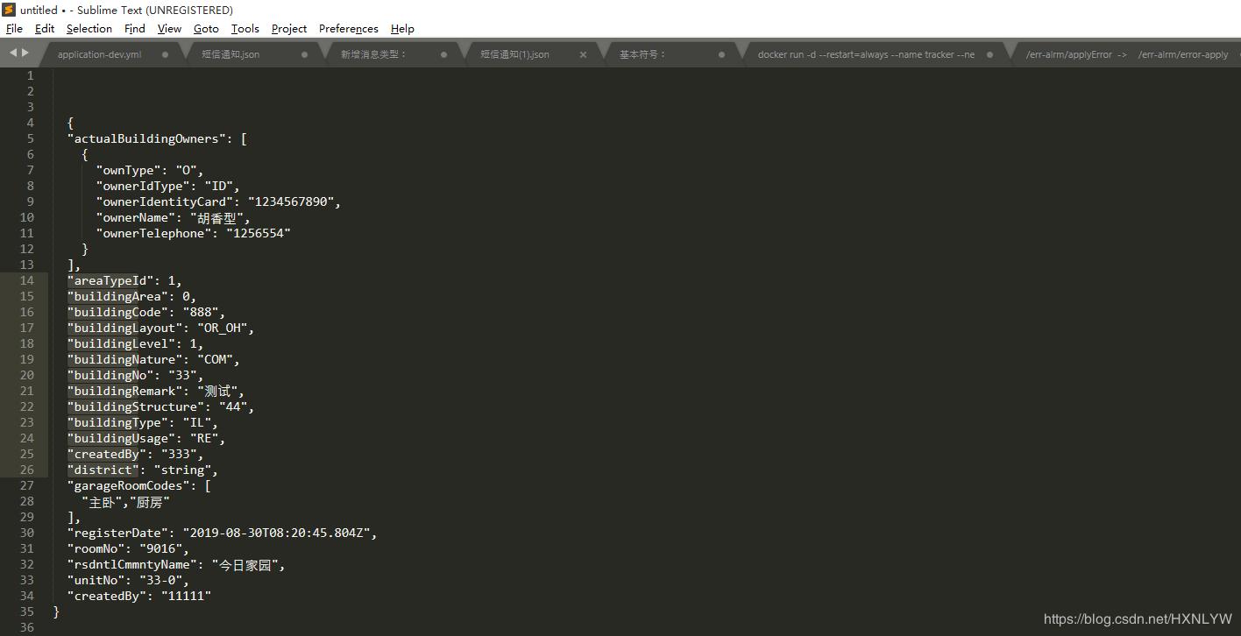Viewport: 1241px width, 636px height.
Task: Open the File menu
Action: point(14,29)
